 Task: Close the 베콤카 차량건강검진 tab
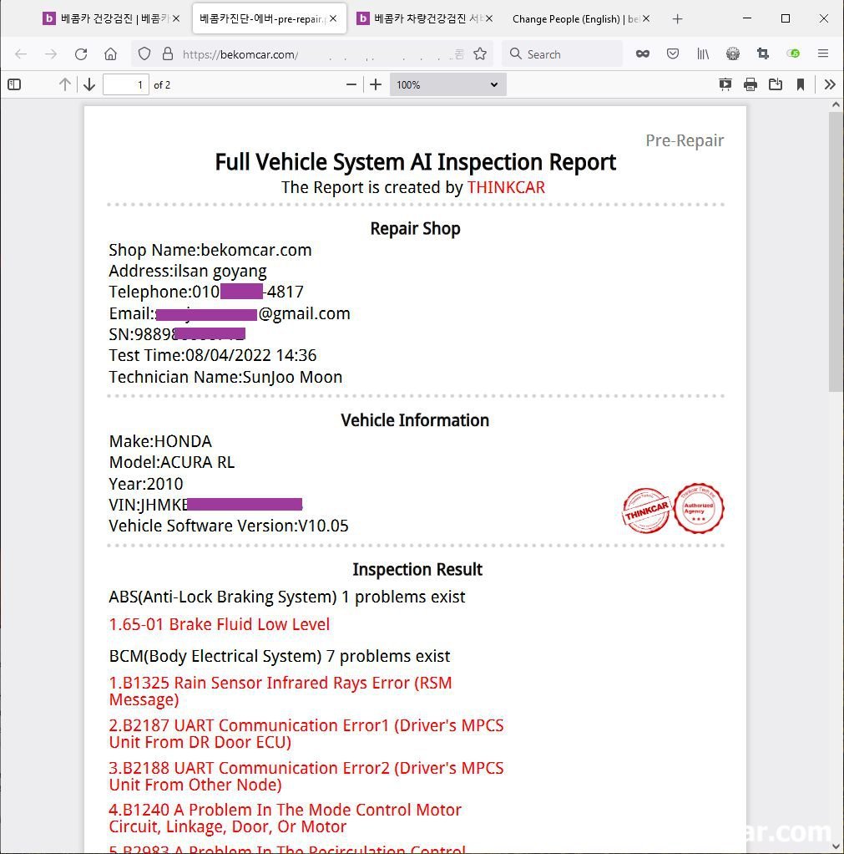click(489, 18)
